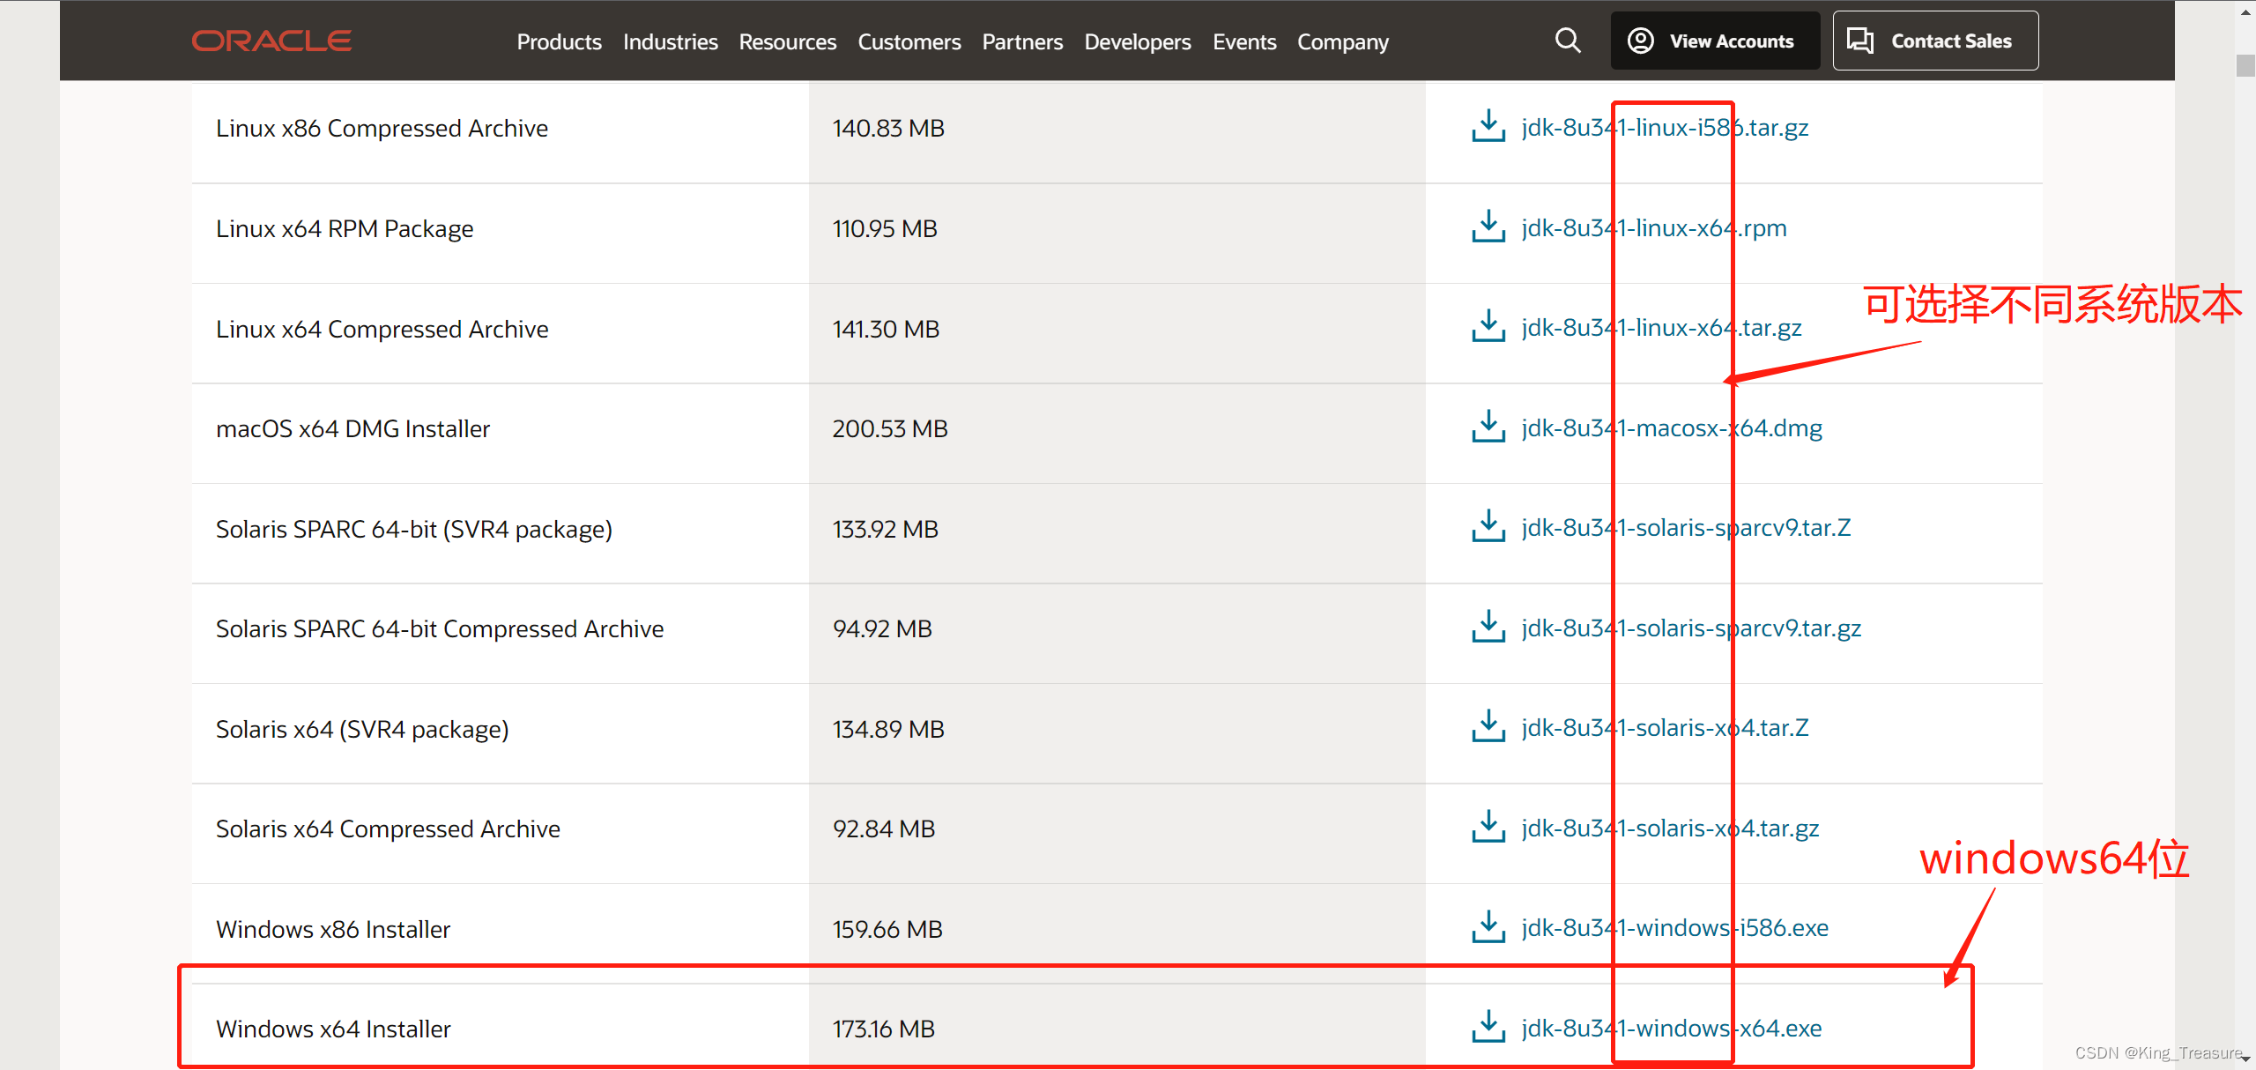Open the Partners menu

[1022, 41]
